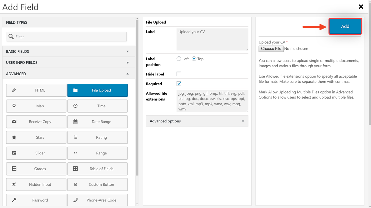The height and width of the screenshot is (208, 371).
Task: Click the pencil icon on HTML field
Action: tap(14, 90)
